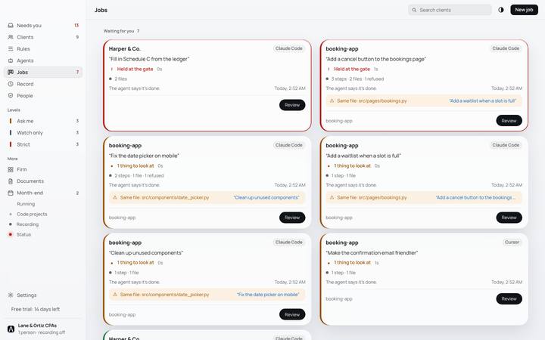545x340 pixels.
Task: Click the search magnifier icon
Action: click(414, 10)
